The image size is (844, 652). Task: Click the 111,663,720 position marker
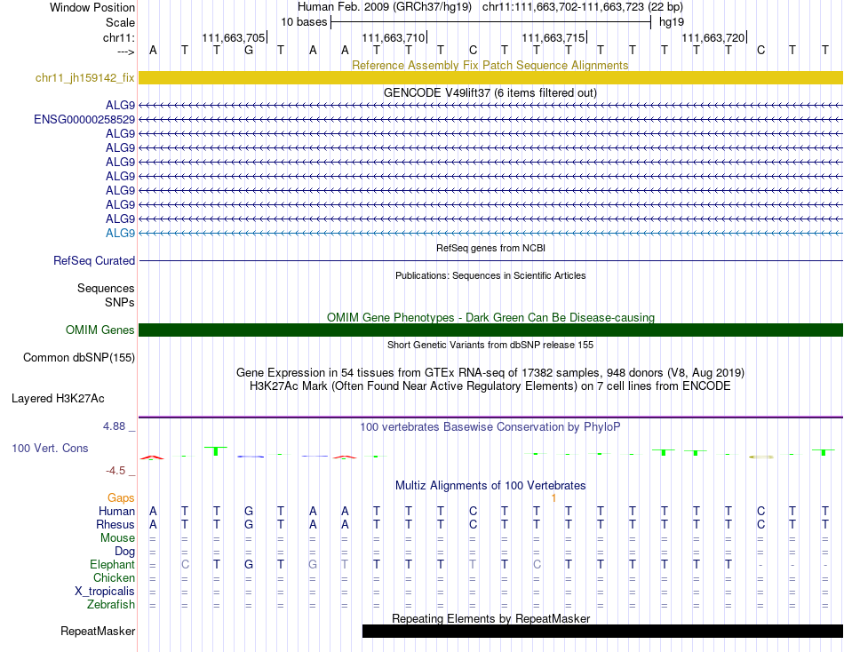point(713,37)
